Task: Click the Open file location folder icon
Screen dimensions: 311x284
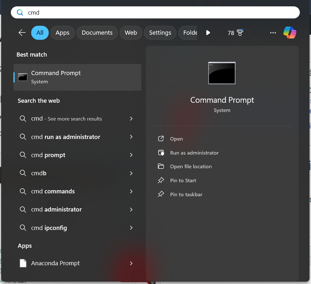Action: (161, 166)
